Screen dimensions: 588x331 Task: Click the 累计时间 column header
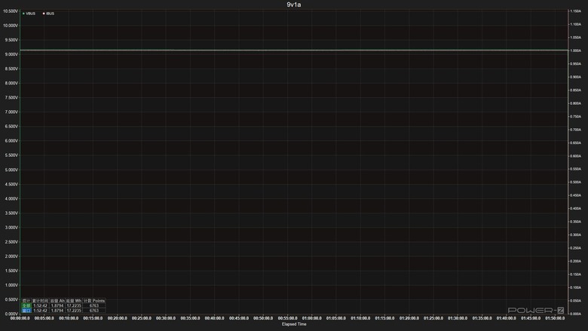(x=40, y=301)
